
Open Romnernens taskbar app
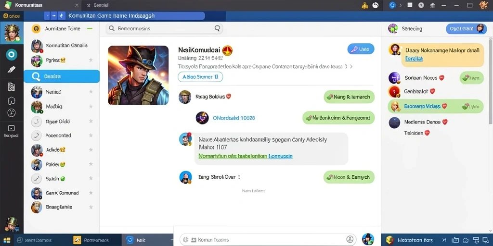(91, 240)
